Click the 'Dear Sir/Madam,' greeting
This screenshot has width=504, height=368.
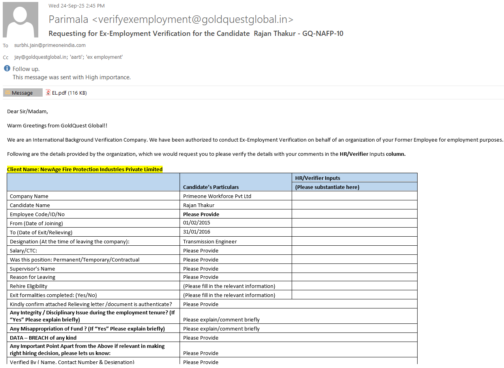(x=28, y=111)
